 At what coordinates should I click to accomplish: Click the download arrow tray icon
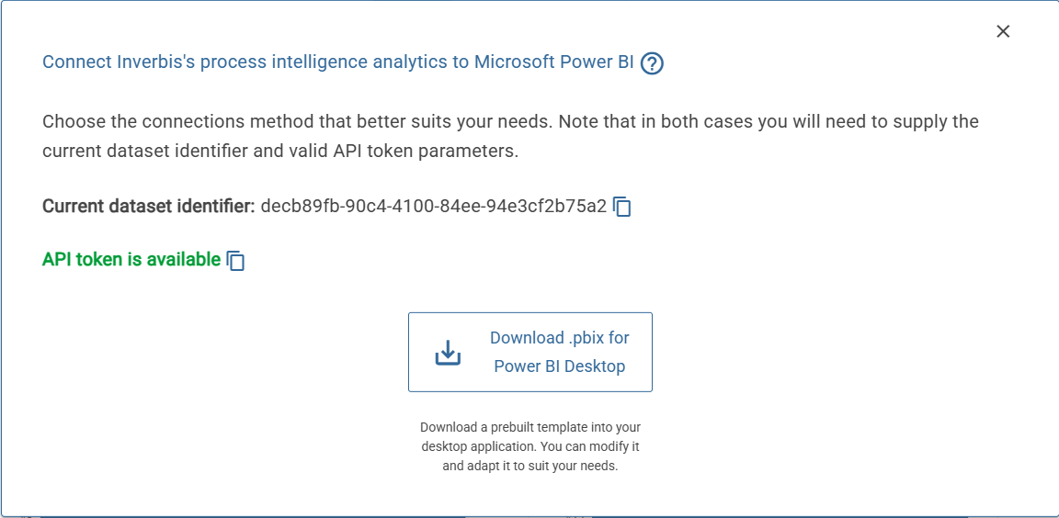tap(448, 353)
